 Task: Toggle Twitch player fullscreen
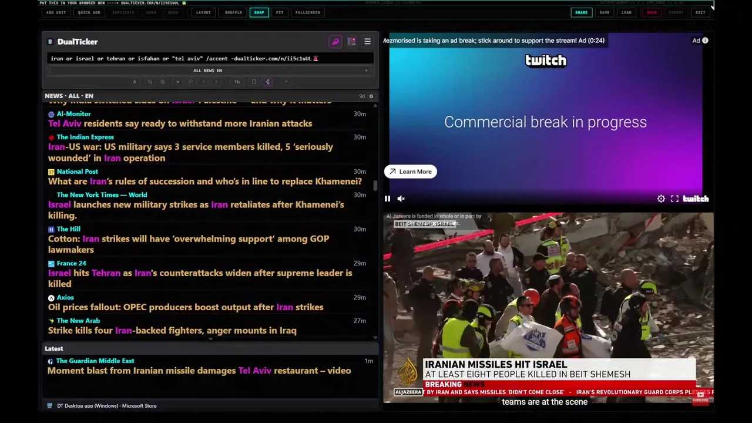pyautogui.click(x=674, y=199)
